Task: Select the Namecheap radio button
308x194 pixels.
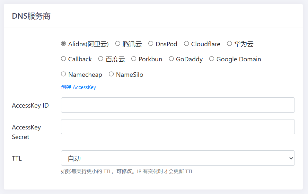Action: 64,74
